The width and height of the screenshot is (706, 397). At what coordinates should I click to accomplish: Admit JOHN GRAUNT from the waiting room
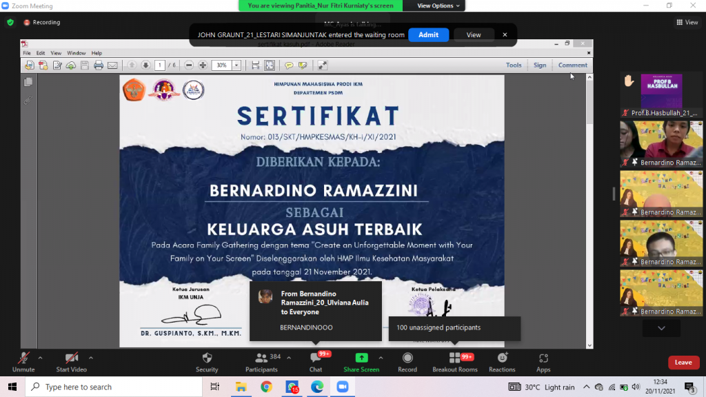coord(428,34)
